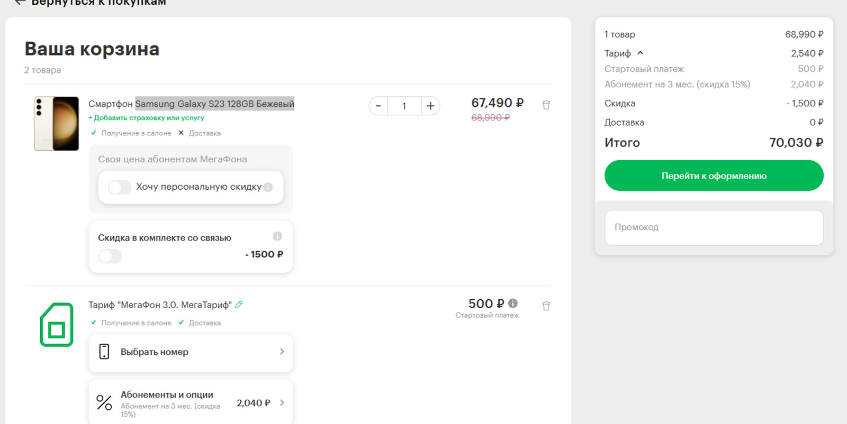Click Перейти к оформлению button
This screenshot has height=424, width=847.
point(714,176)
